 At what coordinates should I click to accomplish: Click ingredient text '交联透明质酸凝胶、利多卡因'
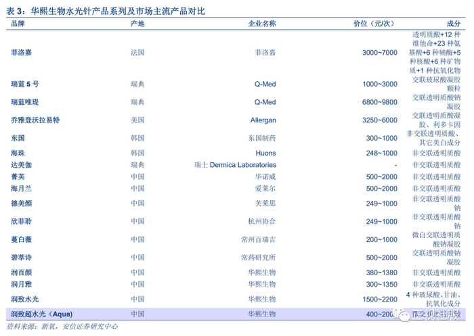pos(436,120)
